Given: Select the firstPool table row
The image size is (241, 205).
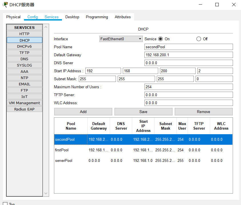Looking at the screenshot, I should pyautogui.click(x=143, y=150).
